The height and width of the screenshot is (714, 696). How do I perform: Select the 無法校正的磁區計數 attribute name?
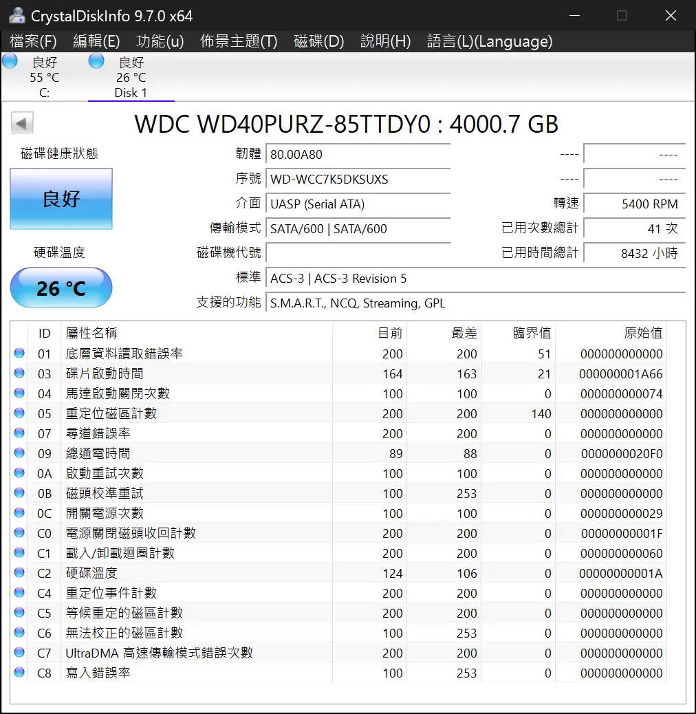(124, 633)
